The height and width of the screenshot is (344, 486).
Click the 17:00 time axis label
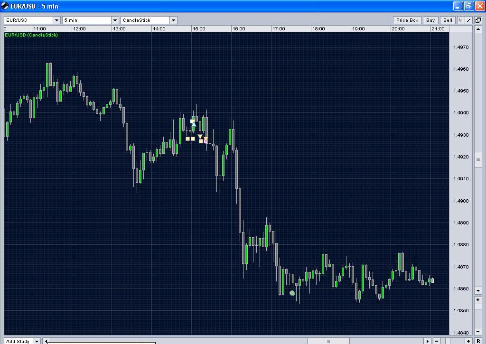pyautogui.click(x=279, y=29)
